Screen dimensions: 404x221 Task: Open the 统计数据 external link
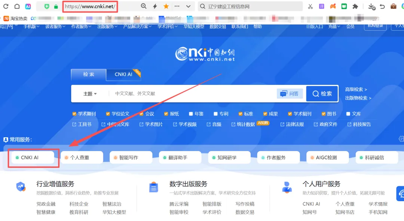coord(243,125)
